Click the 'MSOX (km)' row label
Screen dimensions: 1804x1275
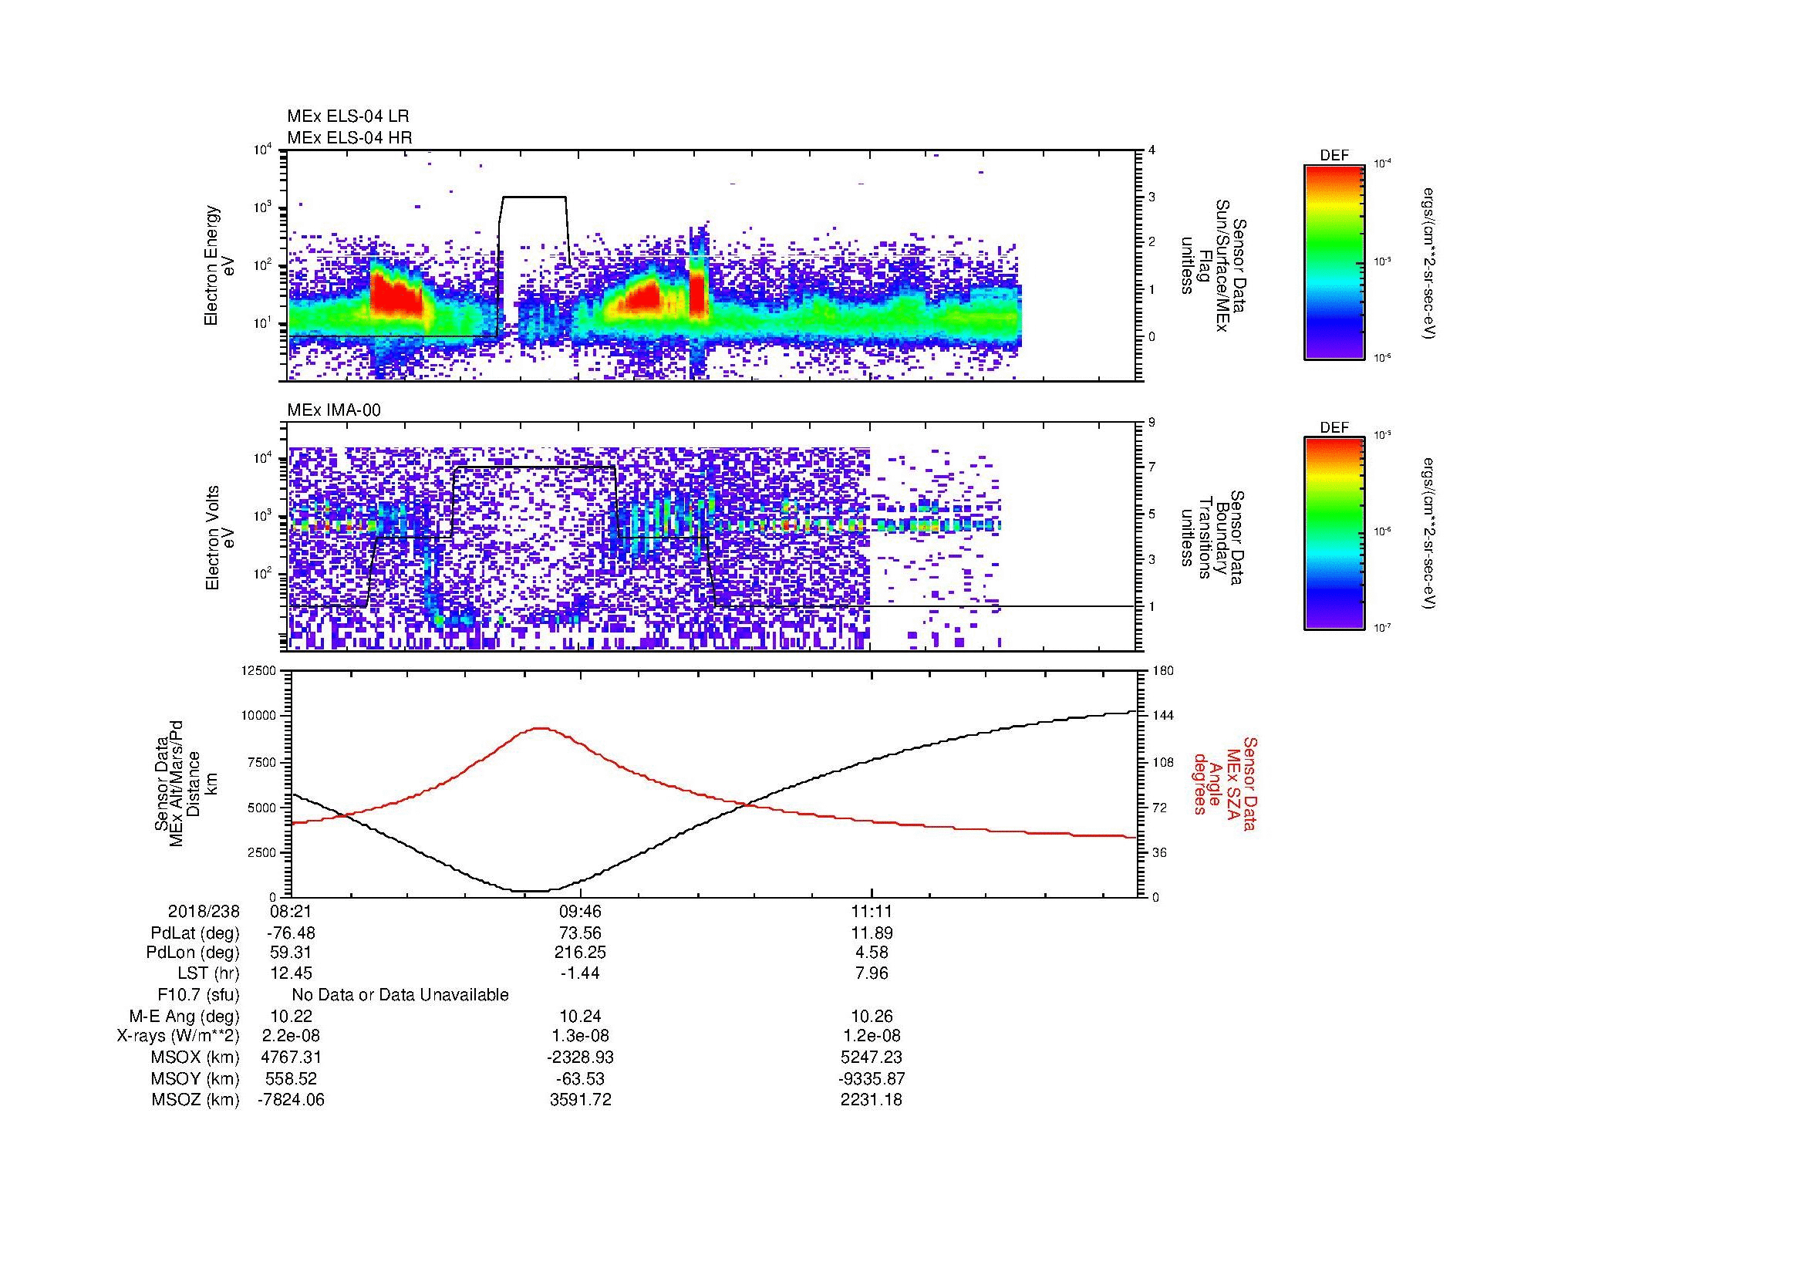[196, 1057]
